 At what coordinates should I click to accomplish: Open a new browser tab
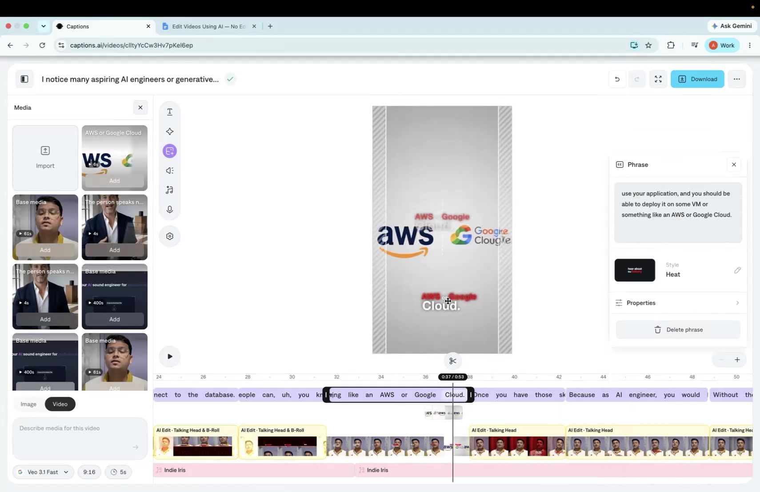270,26
